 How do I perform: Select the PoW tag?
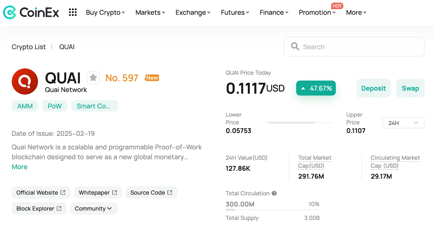point(55,106)
